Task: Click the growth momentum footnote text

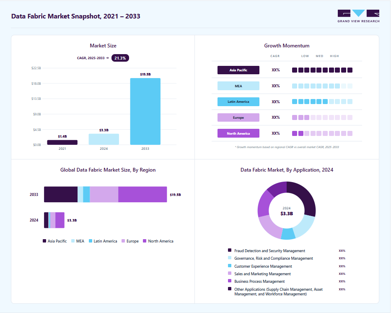Action: point(287,147)
